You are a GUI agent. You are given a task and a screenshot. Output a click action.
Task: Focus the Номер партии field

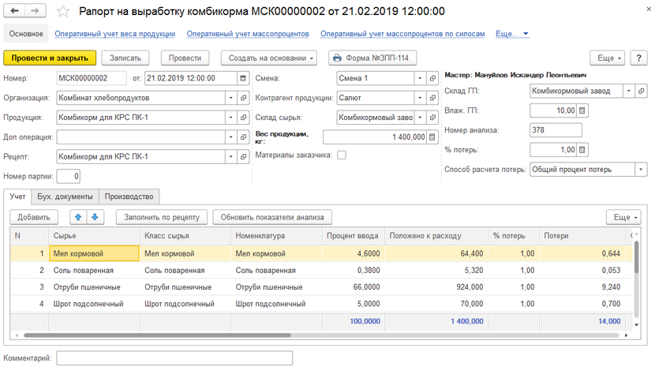[x=68, y=176]
